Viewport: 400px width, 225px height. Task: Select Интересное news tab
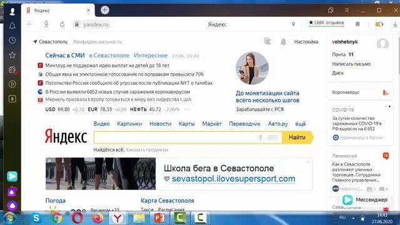151,56
